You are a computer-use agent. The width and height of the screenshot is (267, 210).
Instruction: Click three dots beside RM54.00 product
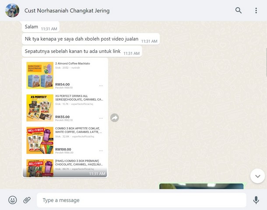coord(101,86)
